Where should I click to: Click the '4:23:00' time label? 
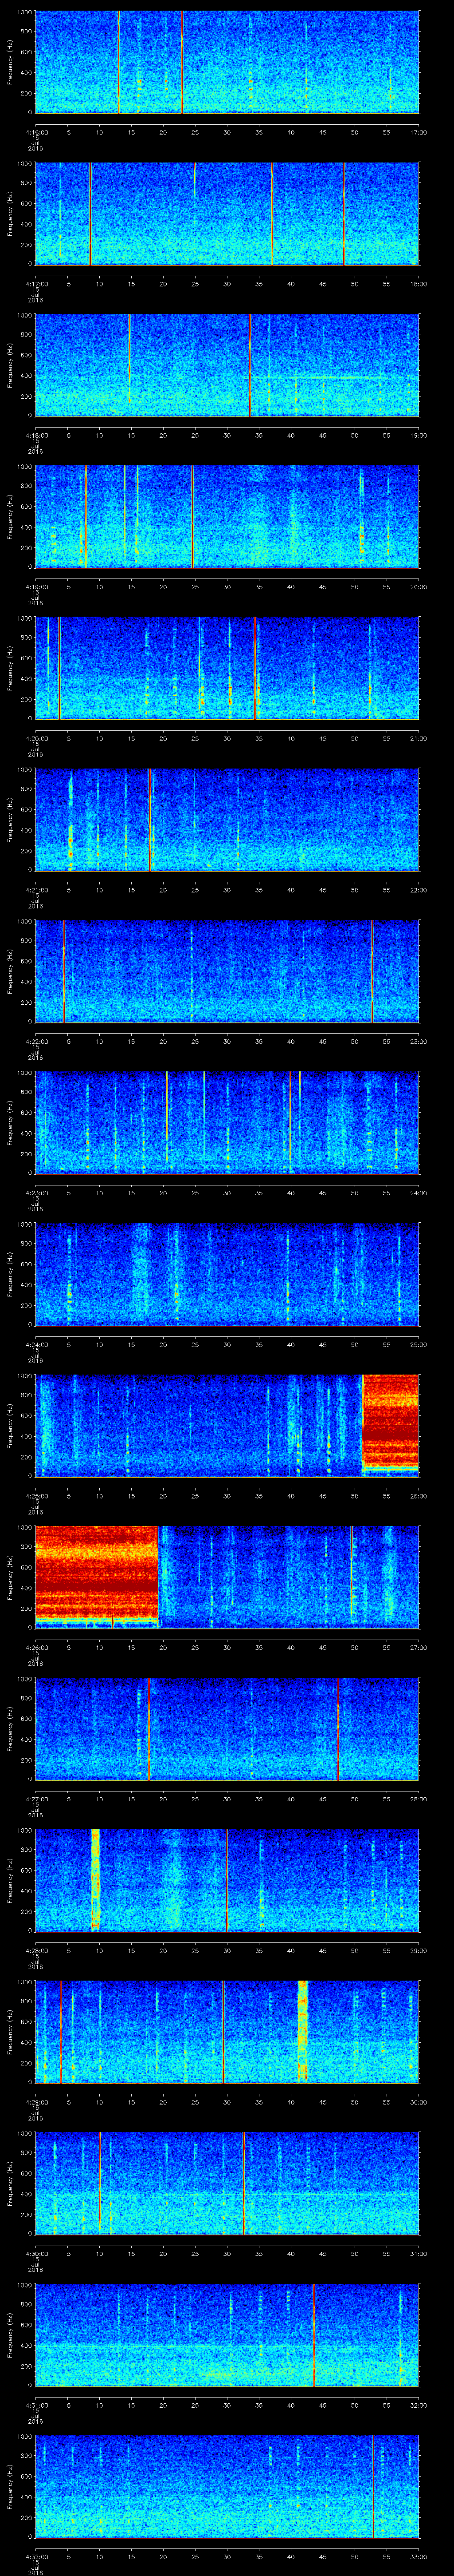36,1193
